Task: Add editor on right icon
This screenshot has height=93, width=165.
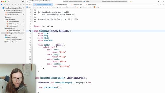Action: point(163,5)
